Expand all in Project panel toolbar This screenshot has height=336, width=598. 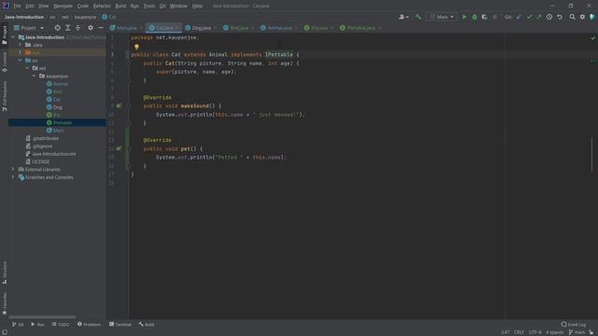pos(67,28)
